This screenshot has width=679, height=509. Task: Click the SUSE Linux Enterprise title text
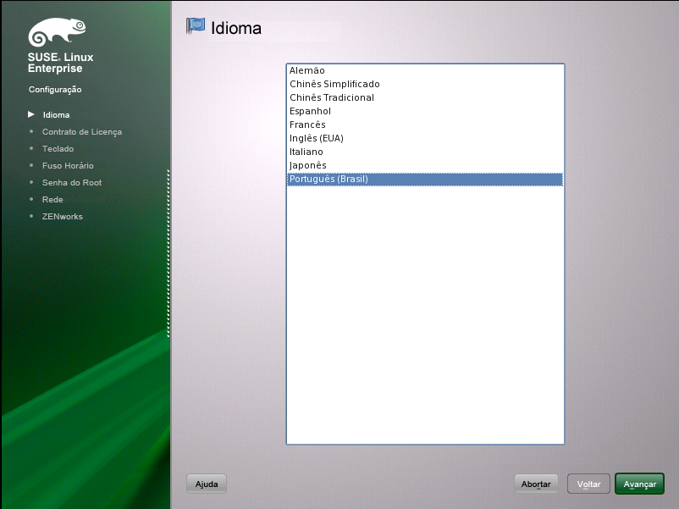click(61, 63)
